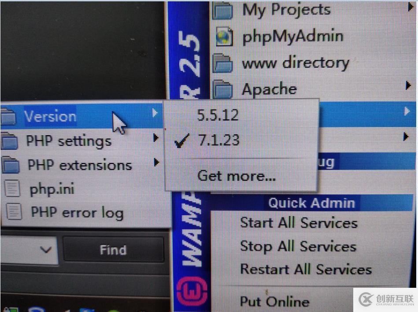The image size is (418, 312).
Task: Click the PHP error log document icon
Action: 14,211
